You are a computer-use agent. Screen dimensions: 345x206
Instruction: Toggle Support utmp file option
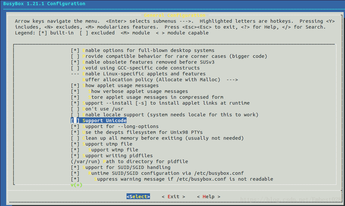click(x=101, y=144)
